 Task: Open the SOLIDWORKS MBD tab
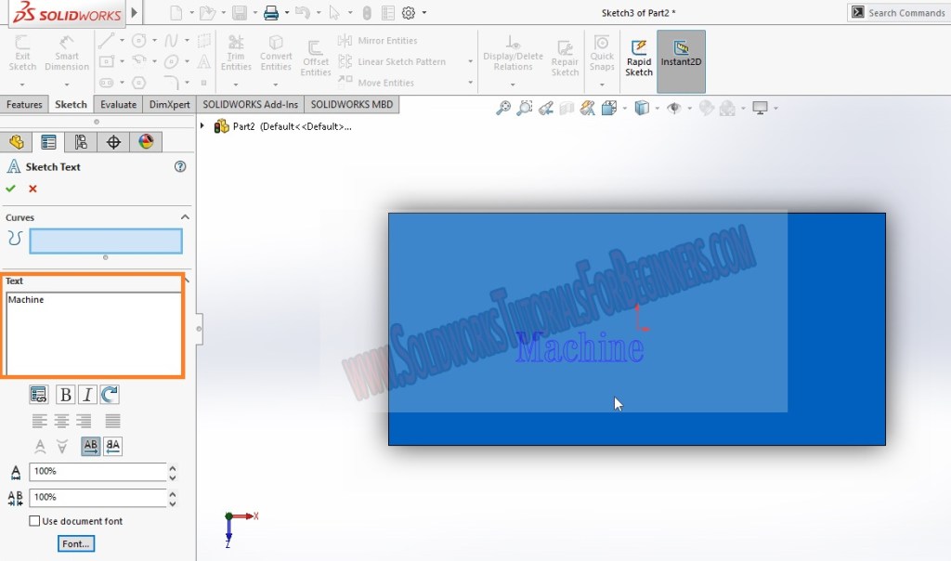click(x=351, y=104)
